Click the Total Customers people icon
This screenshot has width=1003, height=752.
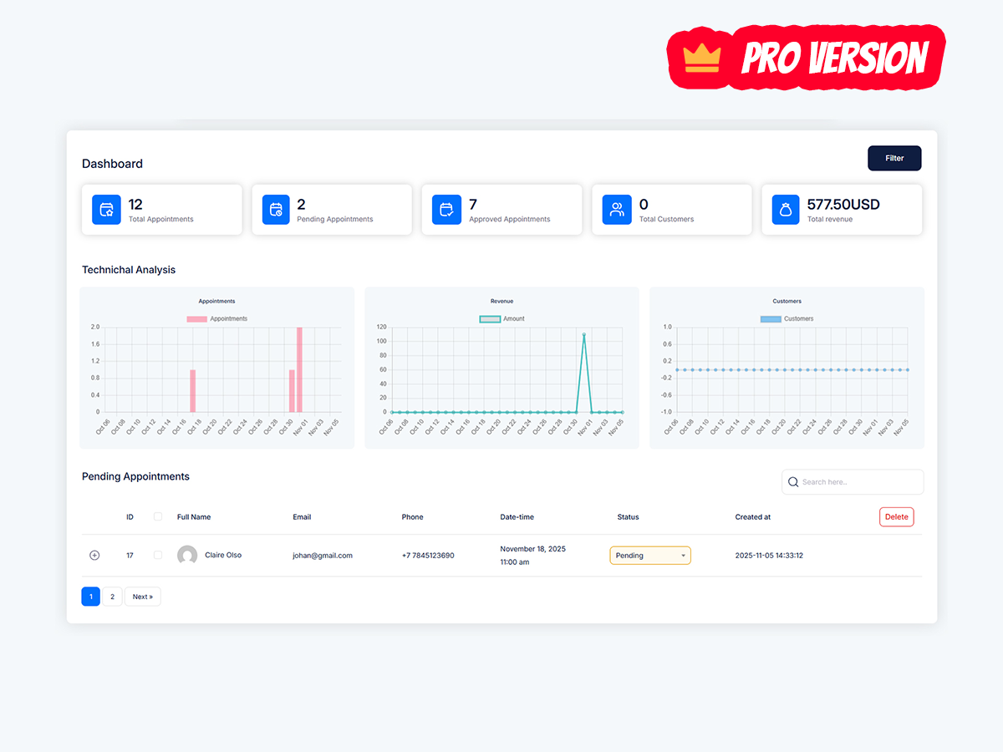tap(616, 210)
